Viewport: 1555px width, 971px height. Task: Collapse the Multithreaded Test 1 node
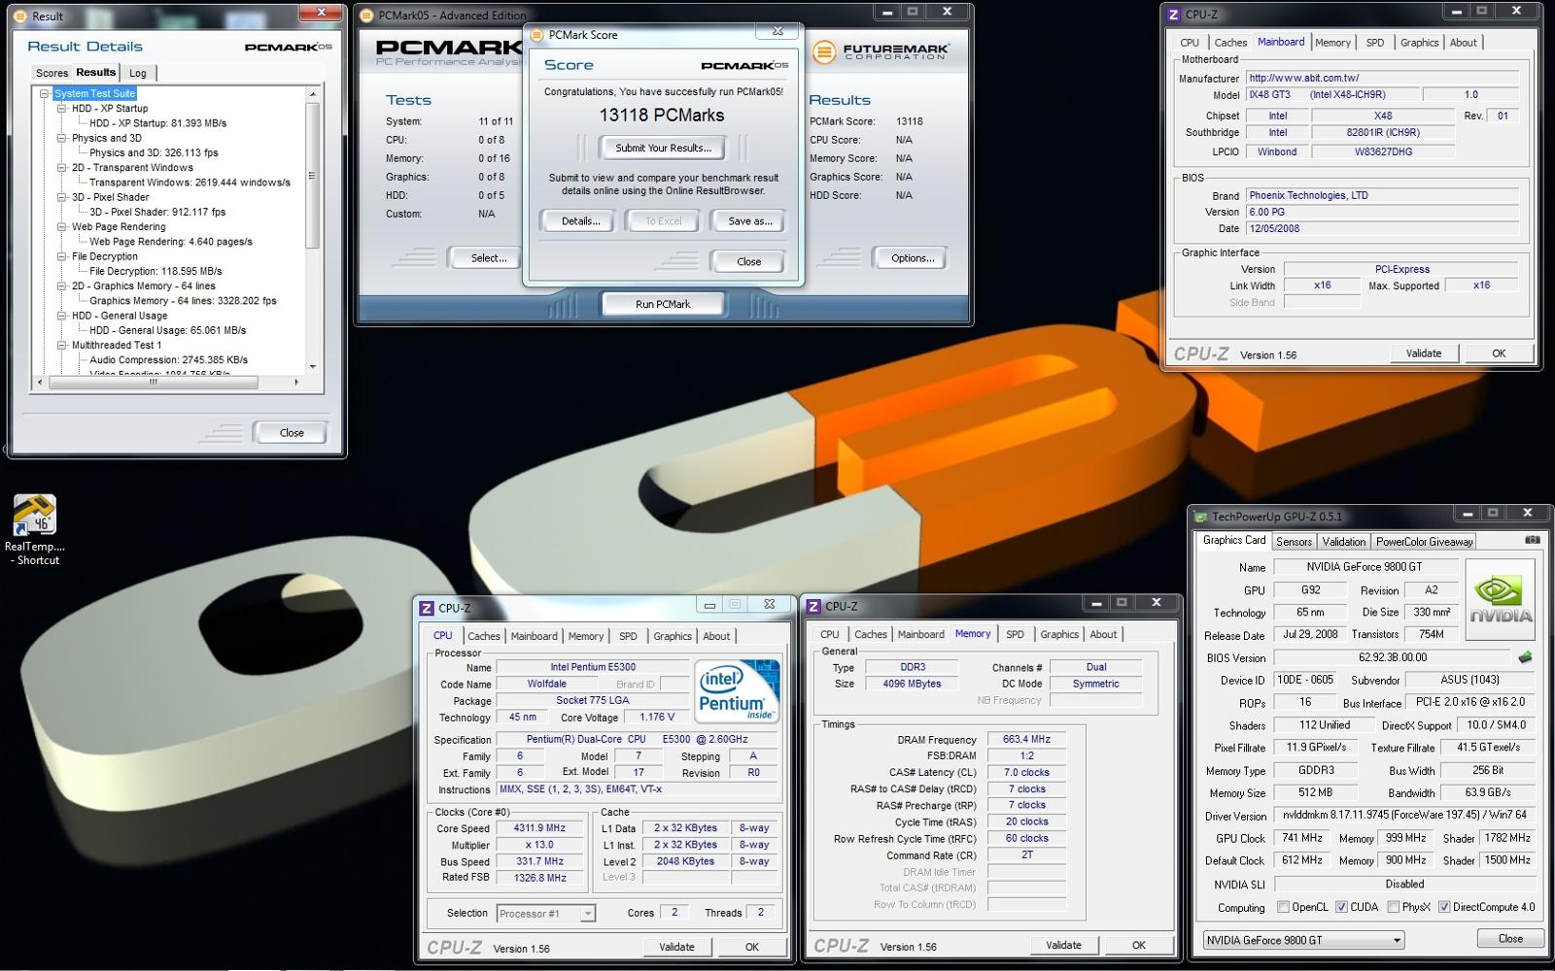[x=61, y=345]
